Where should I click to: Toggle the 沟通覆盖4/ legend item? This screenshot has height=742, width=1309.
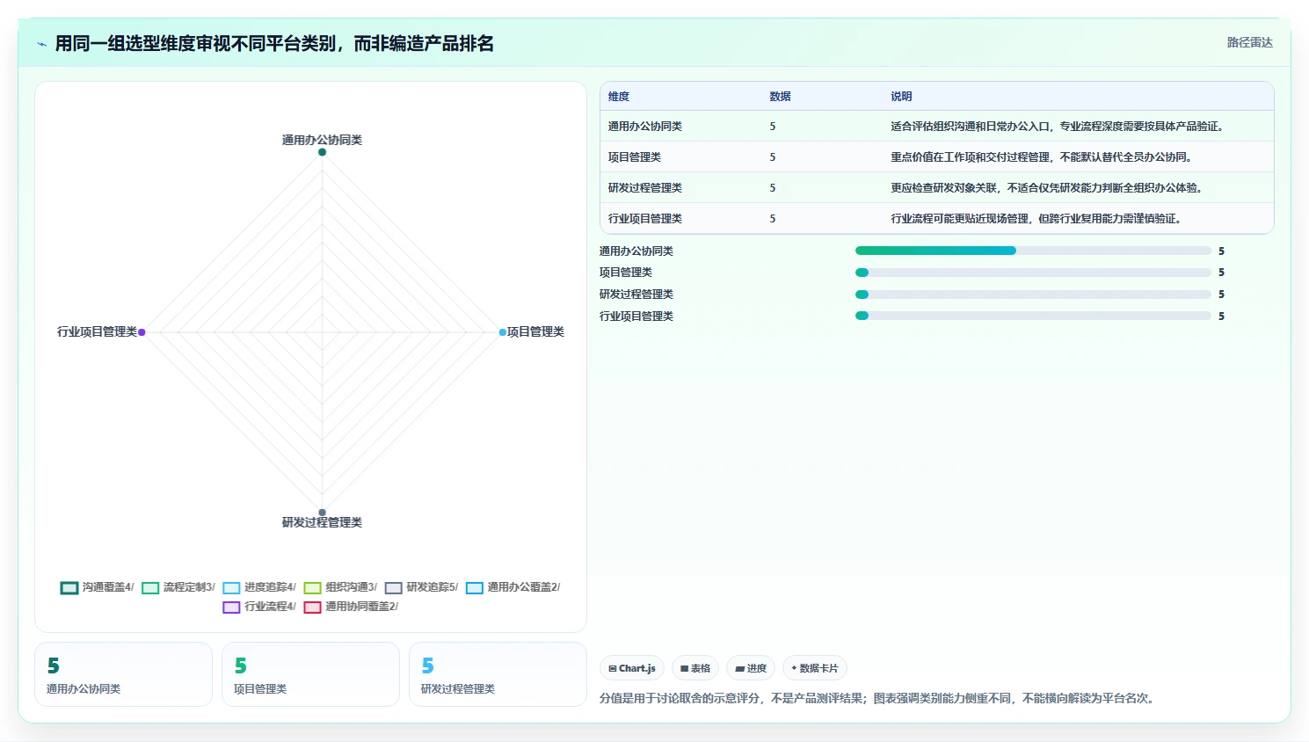(98, 587)
